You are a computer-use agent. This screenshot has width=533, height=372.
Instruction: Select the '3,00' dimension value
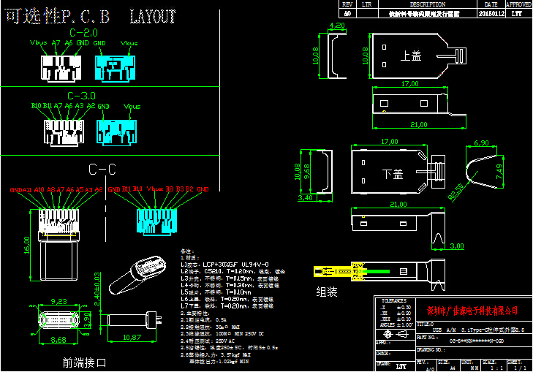pyautogui.click(x=457, y=246)
